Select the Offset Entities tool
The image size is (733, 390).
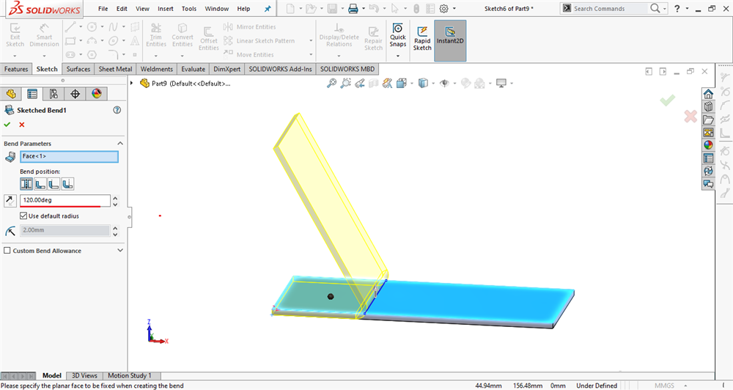[x=208, y=38]
